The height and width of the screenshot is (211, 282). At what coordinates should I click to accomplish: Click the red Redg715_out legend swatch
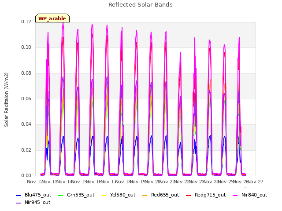click(188, 195)
